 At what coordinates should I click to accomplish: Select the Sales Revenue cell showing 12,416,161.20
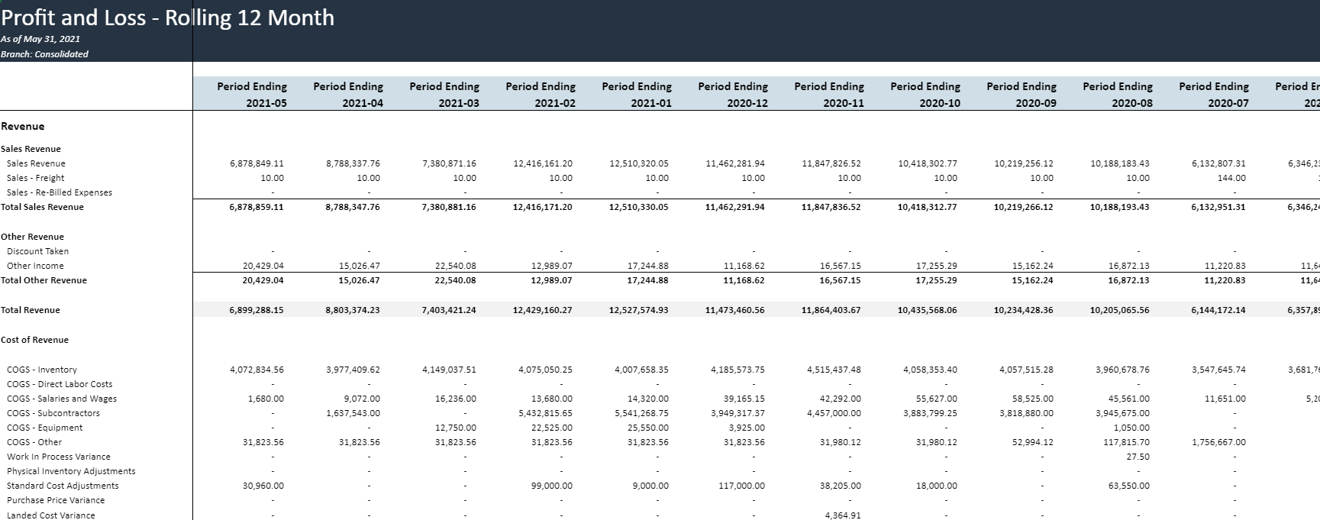(x=543, y=163)
